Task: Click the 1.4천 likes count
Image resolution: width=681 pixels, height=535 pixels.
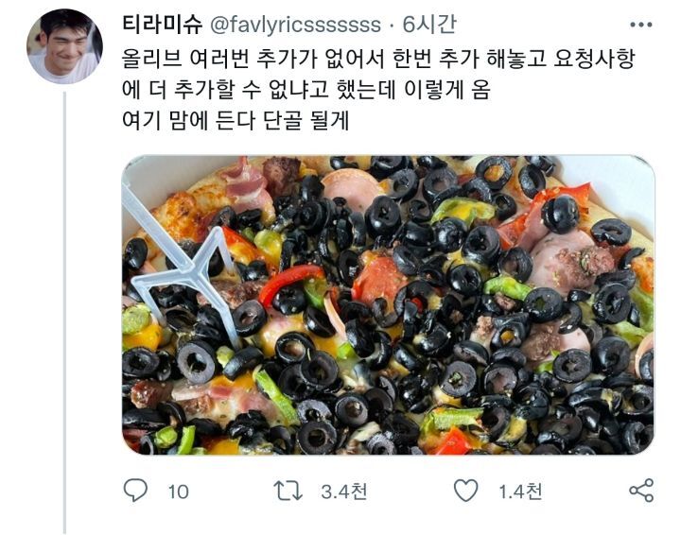Action: tap(520, 492)
